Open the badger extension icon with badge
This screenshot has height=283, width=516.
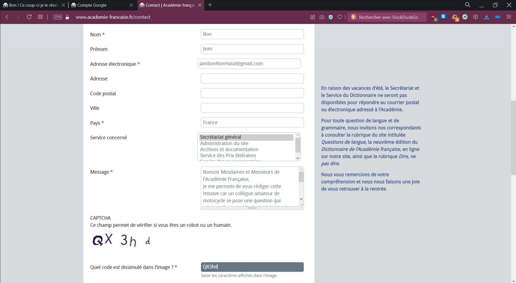(x=454, y=17)
